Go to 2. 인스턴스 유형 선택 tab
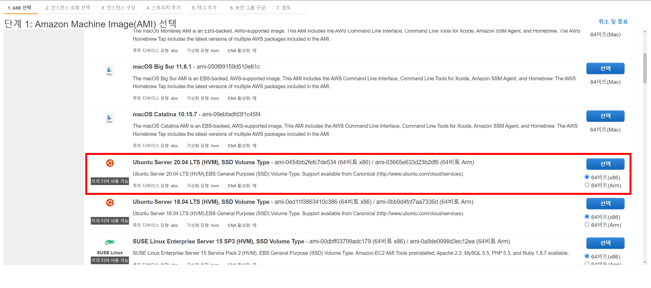Image resolution: width=651 pixels, height=288 pixels. click(x=68, y=8)
